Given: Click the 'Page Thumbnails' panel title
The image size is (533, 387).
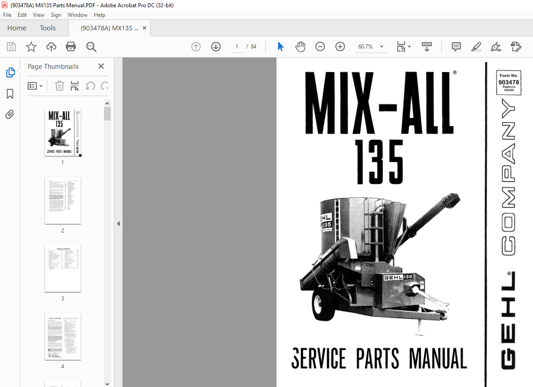Looking at the screenshot, I should tap(53, 67).
